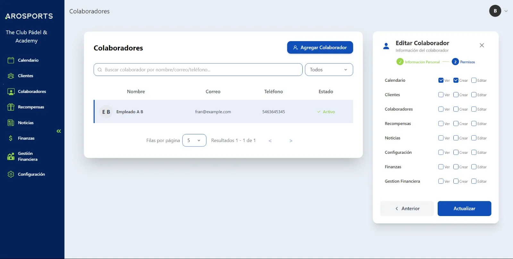This screenshot has height=259, width=513.
Task: Enable Noticias Crear permission
Action: point(456,138)
